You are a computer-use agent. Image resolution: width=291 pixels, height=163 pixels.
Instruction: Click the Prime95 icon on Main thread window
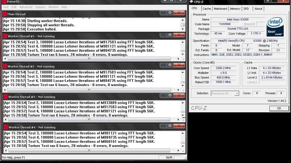[5, 14]
